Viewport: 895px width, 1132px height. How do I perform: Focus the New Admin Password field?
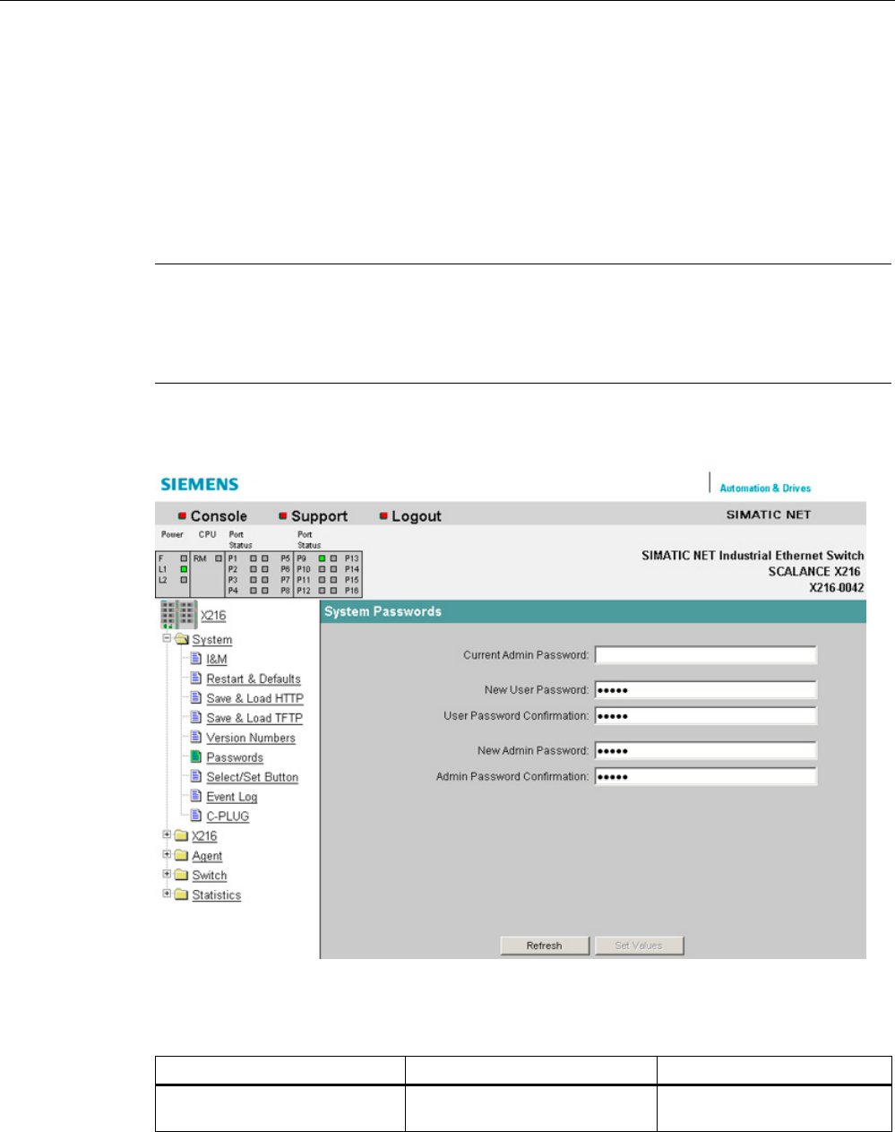pyautogui.click(x=706, y=750)
